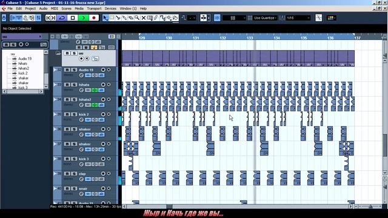Solo the selected uu folder track
Image resolution: width=388 pixels, height=218 pixels.
(x=74, y=53)
